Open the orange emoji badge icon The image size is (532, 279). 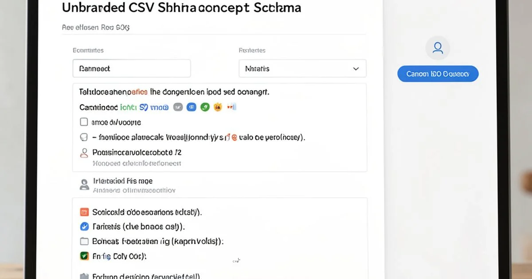click(218, 107)
